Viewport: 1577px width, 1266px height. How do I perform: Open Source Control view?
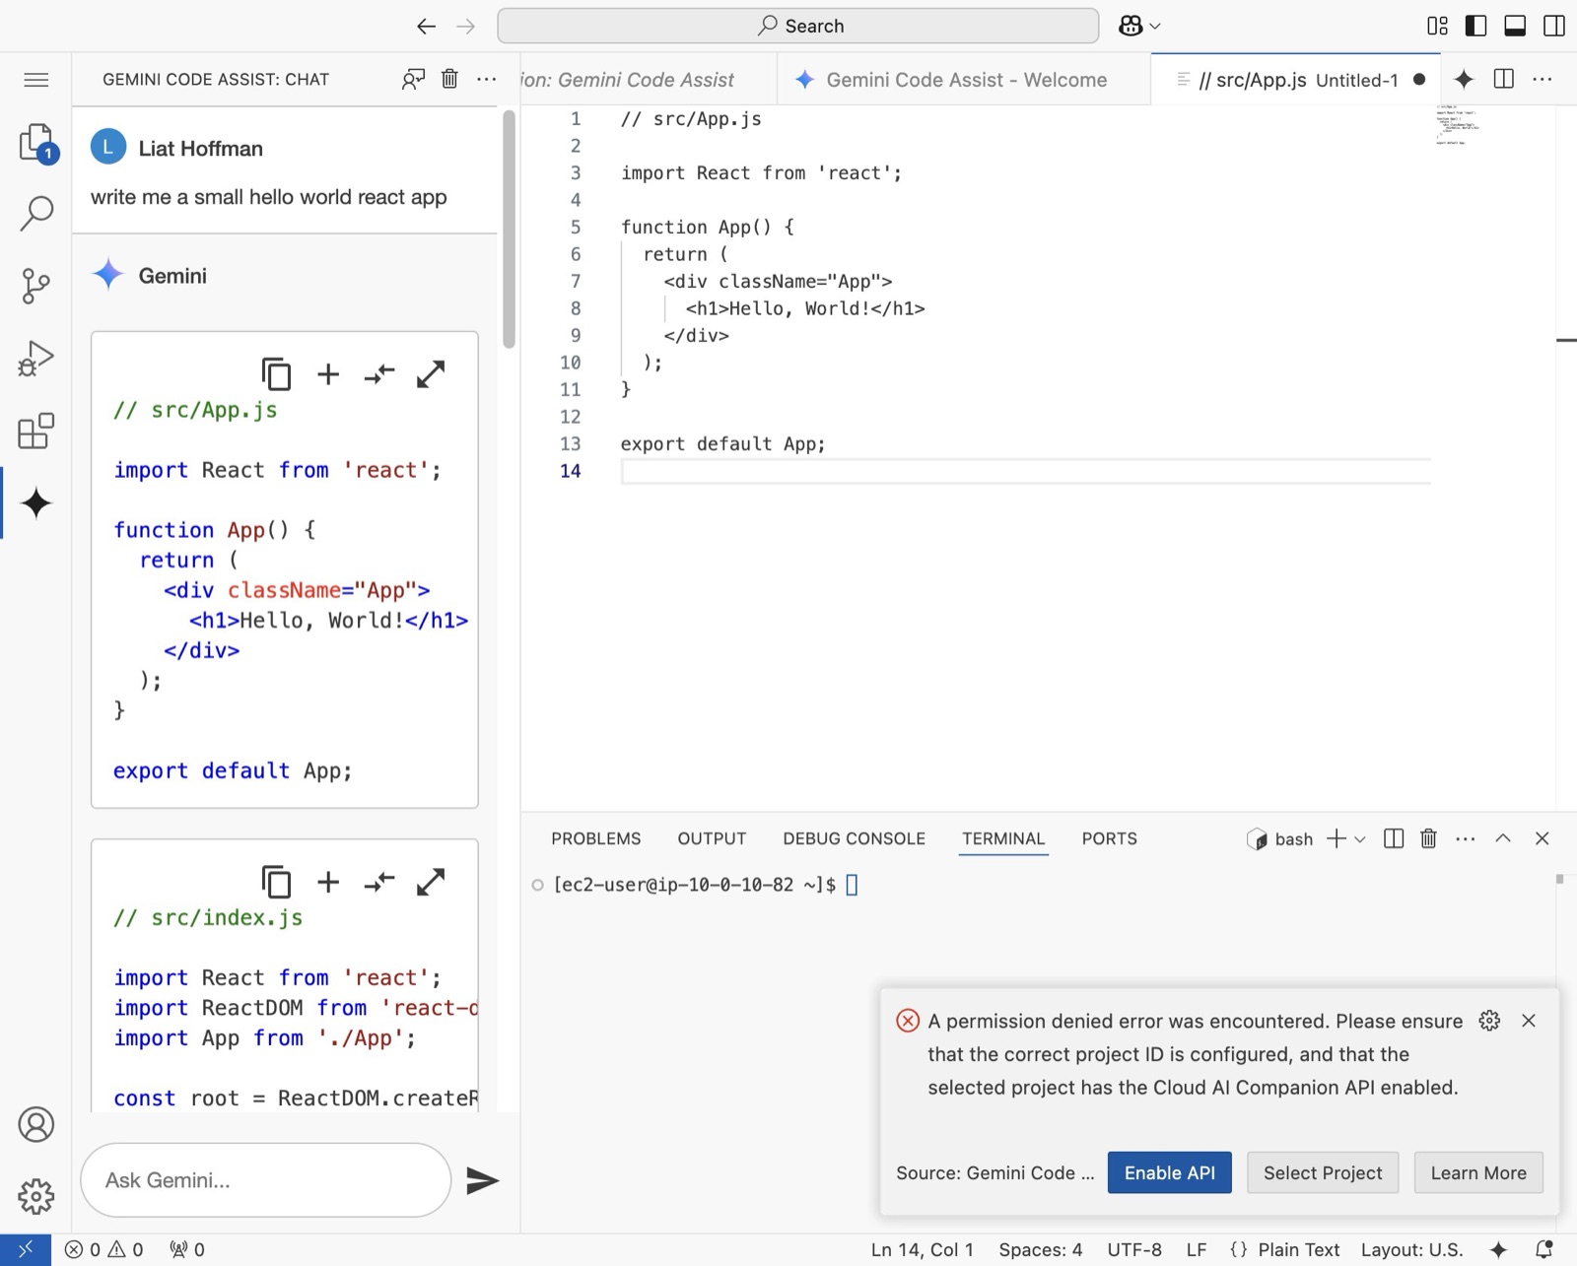pos(36,286)
